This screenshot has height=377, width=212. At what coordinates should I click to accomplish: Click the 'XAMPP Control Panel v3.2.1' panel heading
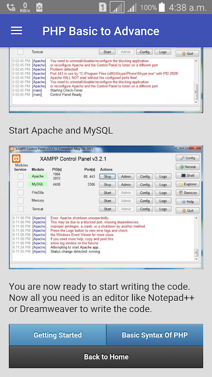click(x=73, y=159)
